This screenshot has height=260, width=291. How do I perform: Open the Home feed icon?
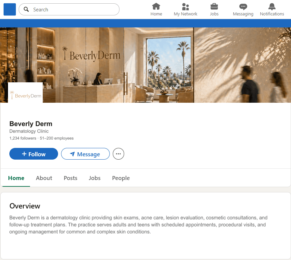156,6
